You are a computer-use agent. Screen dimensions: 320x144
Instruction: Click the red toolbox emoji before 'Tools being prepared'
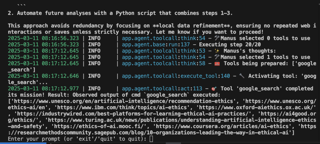[217, 63]
